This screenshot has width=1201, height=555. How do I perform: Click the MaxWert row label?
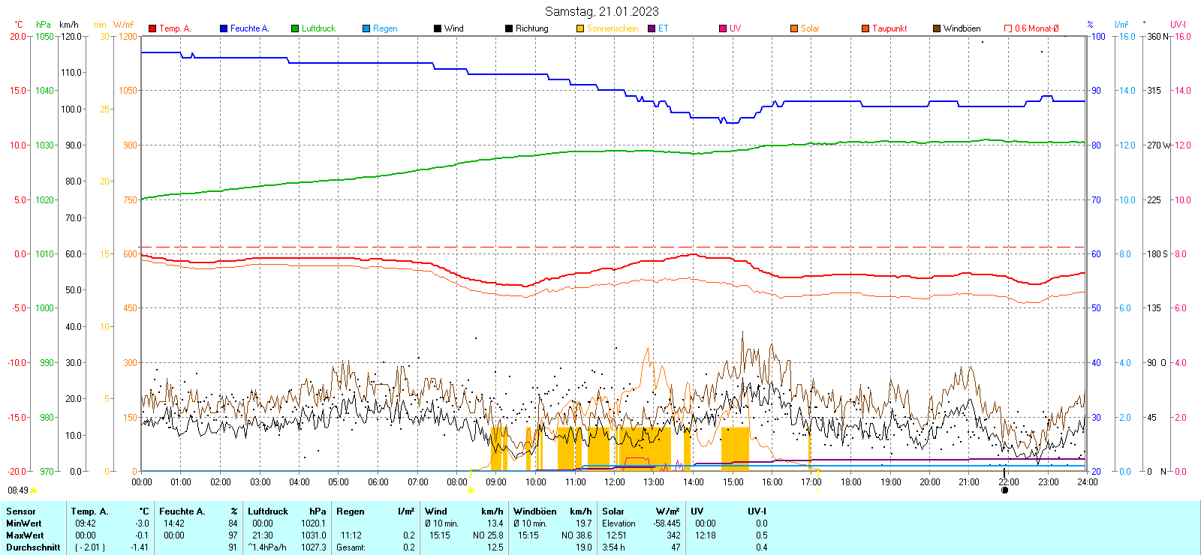click(25, 535)
